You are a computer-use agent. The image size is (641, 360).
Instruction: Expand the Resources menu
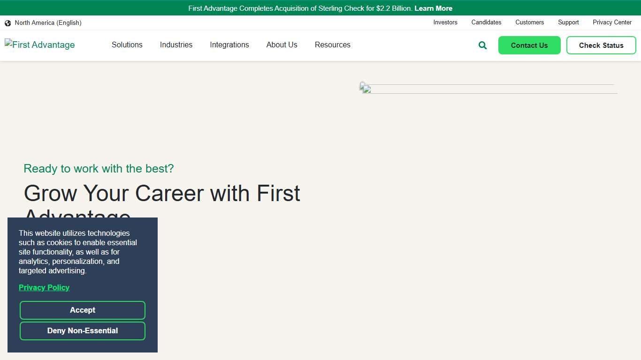point(332,45)
